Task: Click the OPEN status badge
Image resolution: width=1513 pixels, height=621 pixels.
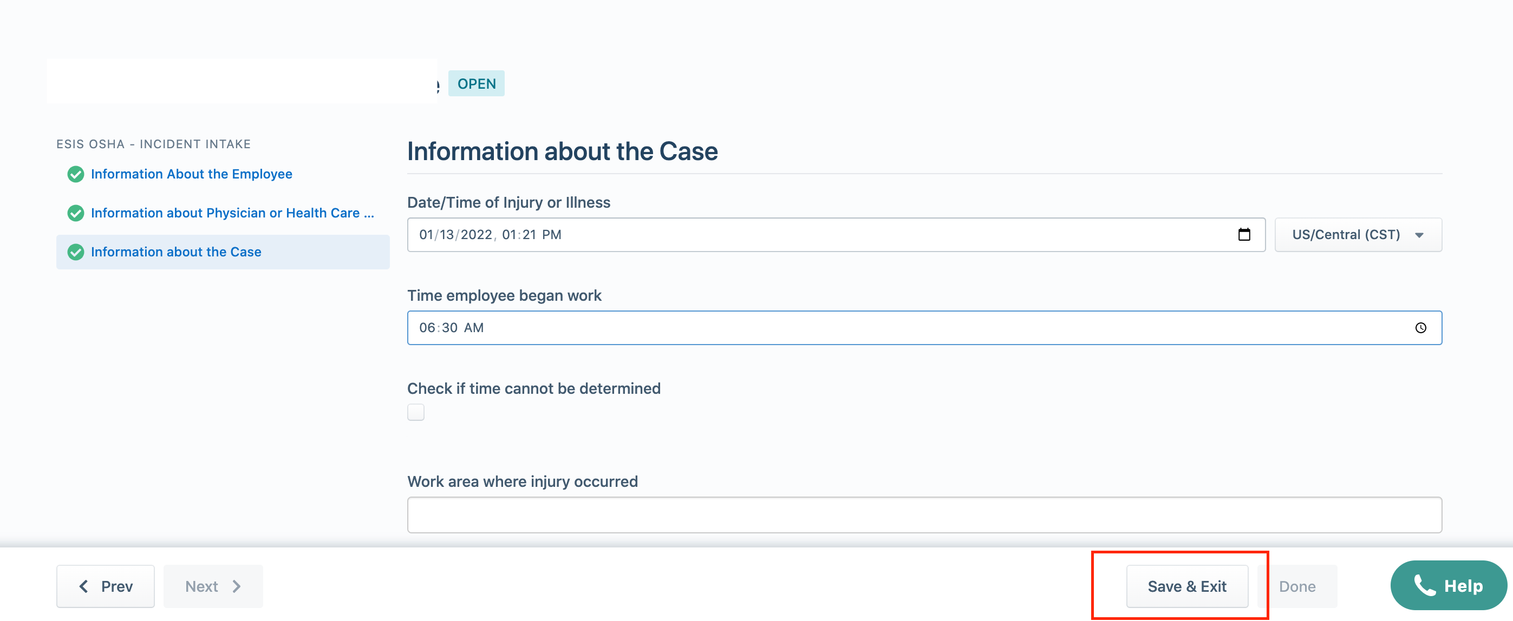Action: [x=476, y=83]
